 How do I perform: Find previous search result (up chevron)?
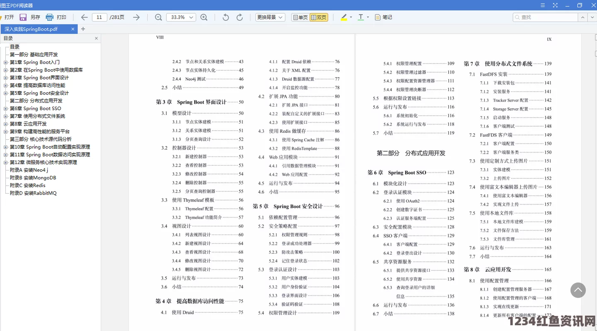pyautogui.click(x=583, y=17)
